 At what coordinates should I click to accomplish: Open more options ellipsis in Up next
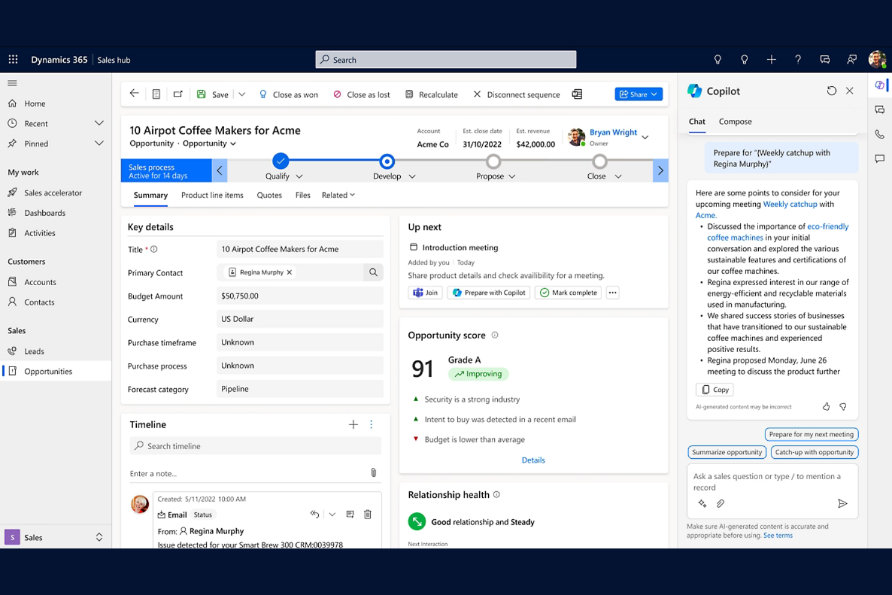612,292
